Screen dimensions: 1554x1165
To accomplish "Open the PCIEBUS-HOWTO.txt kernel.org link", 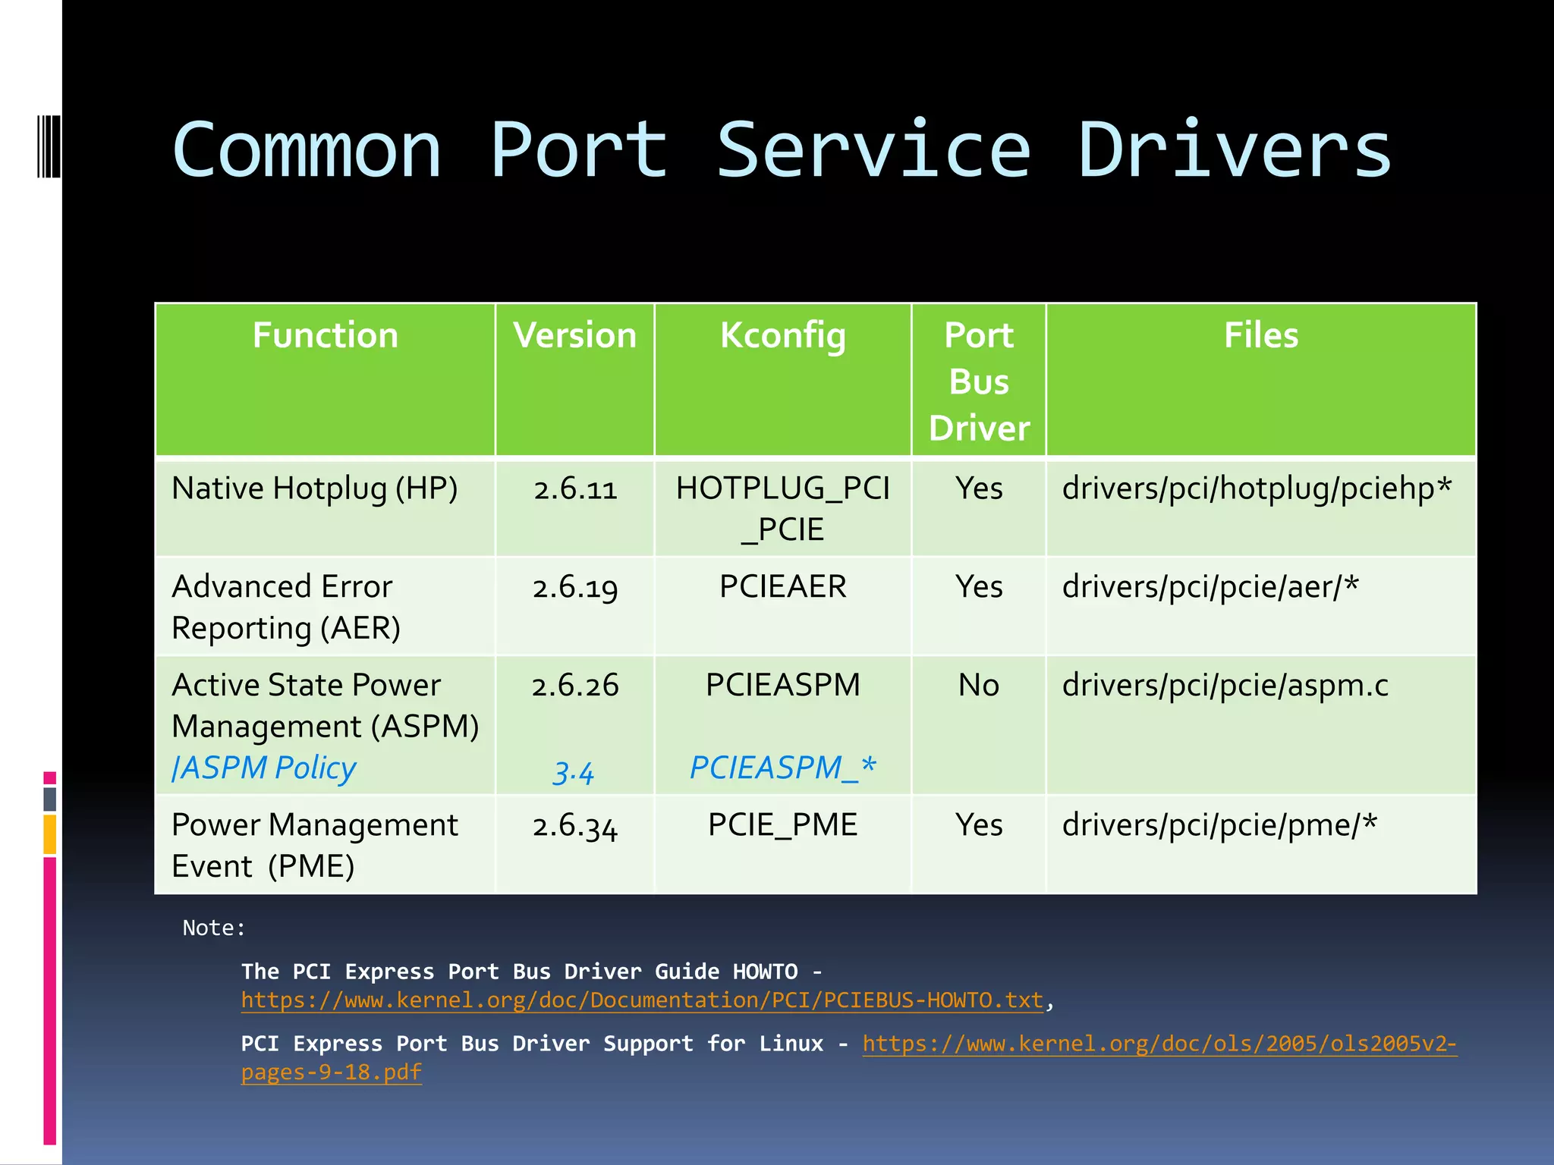I will coord(642,1000).
